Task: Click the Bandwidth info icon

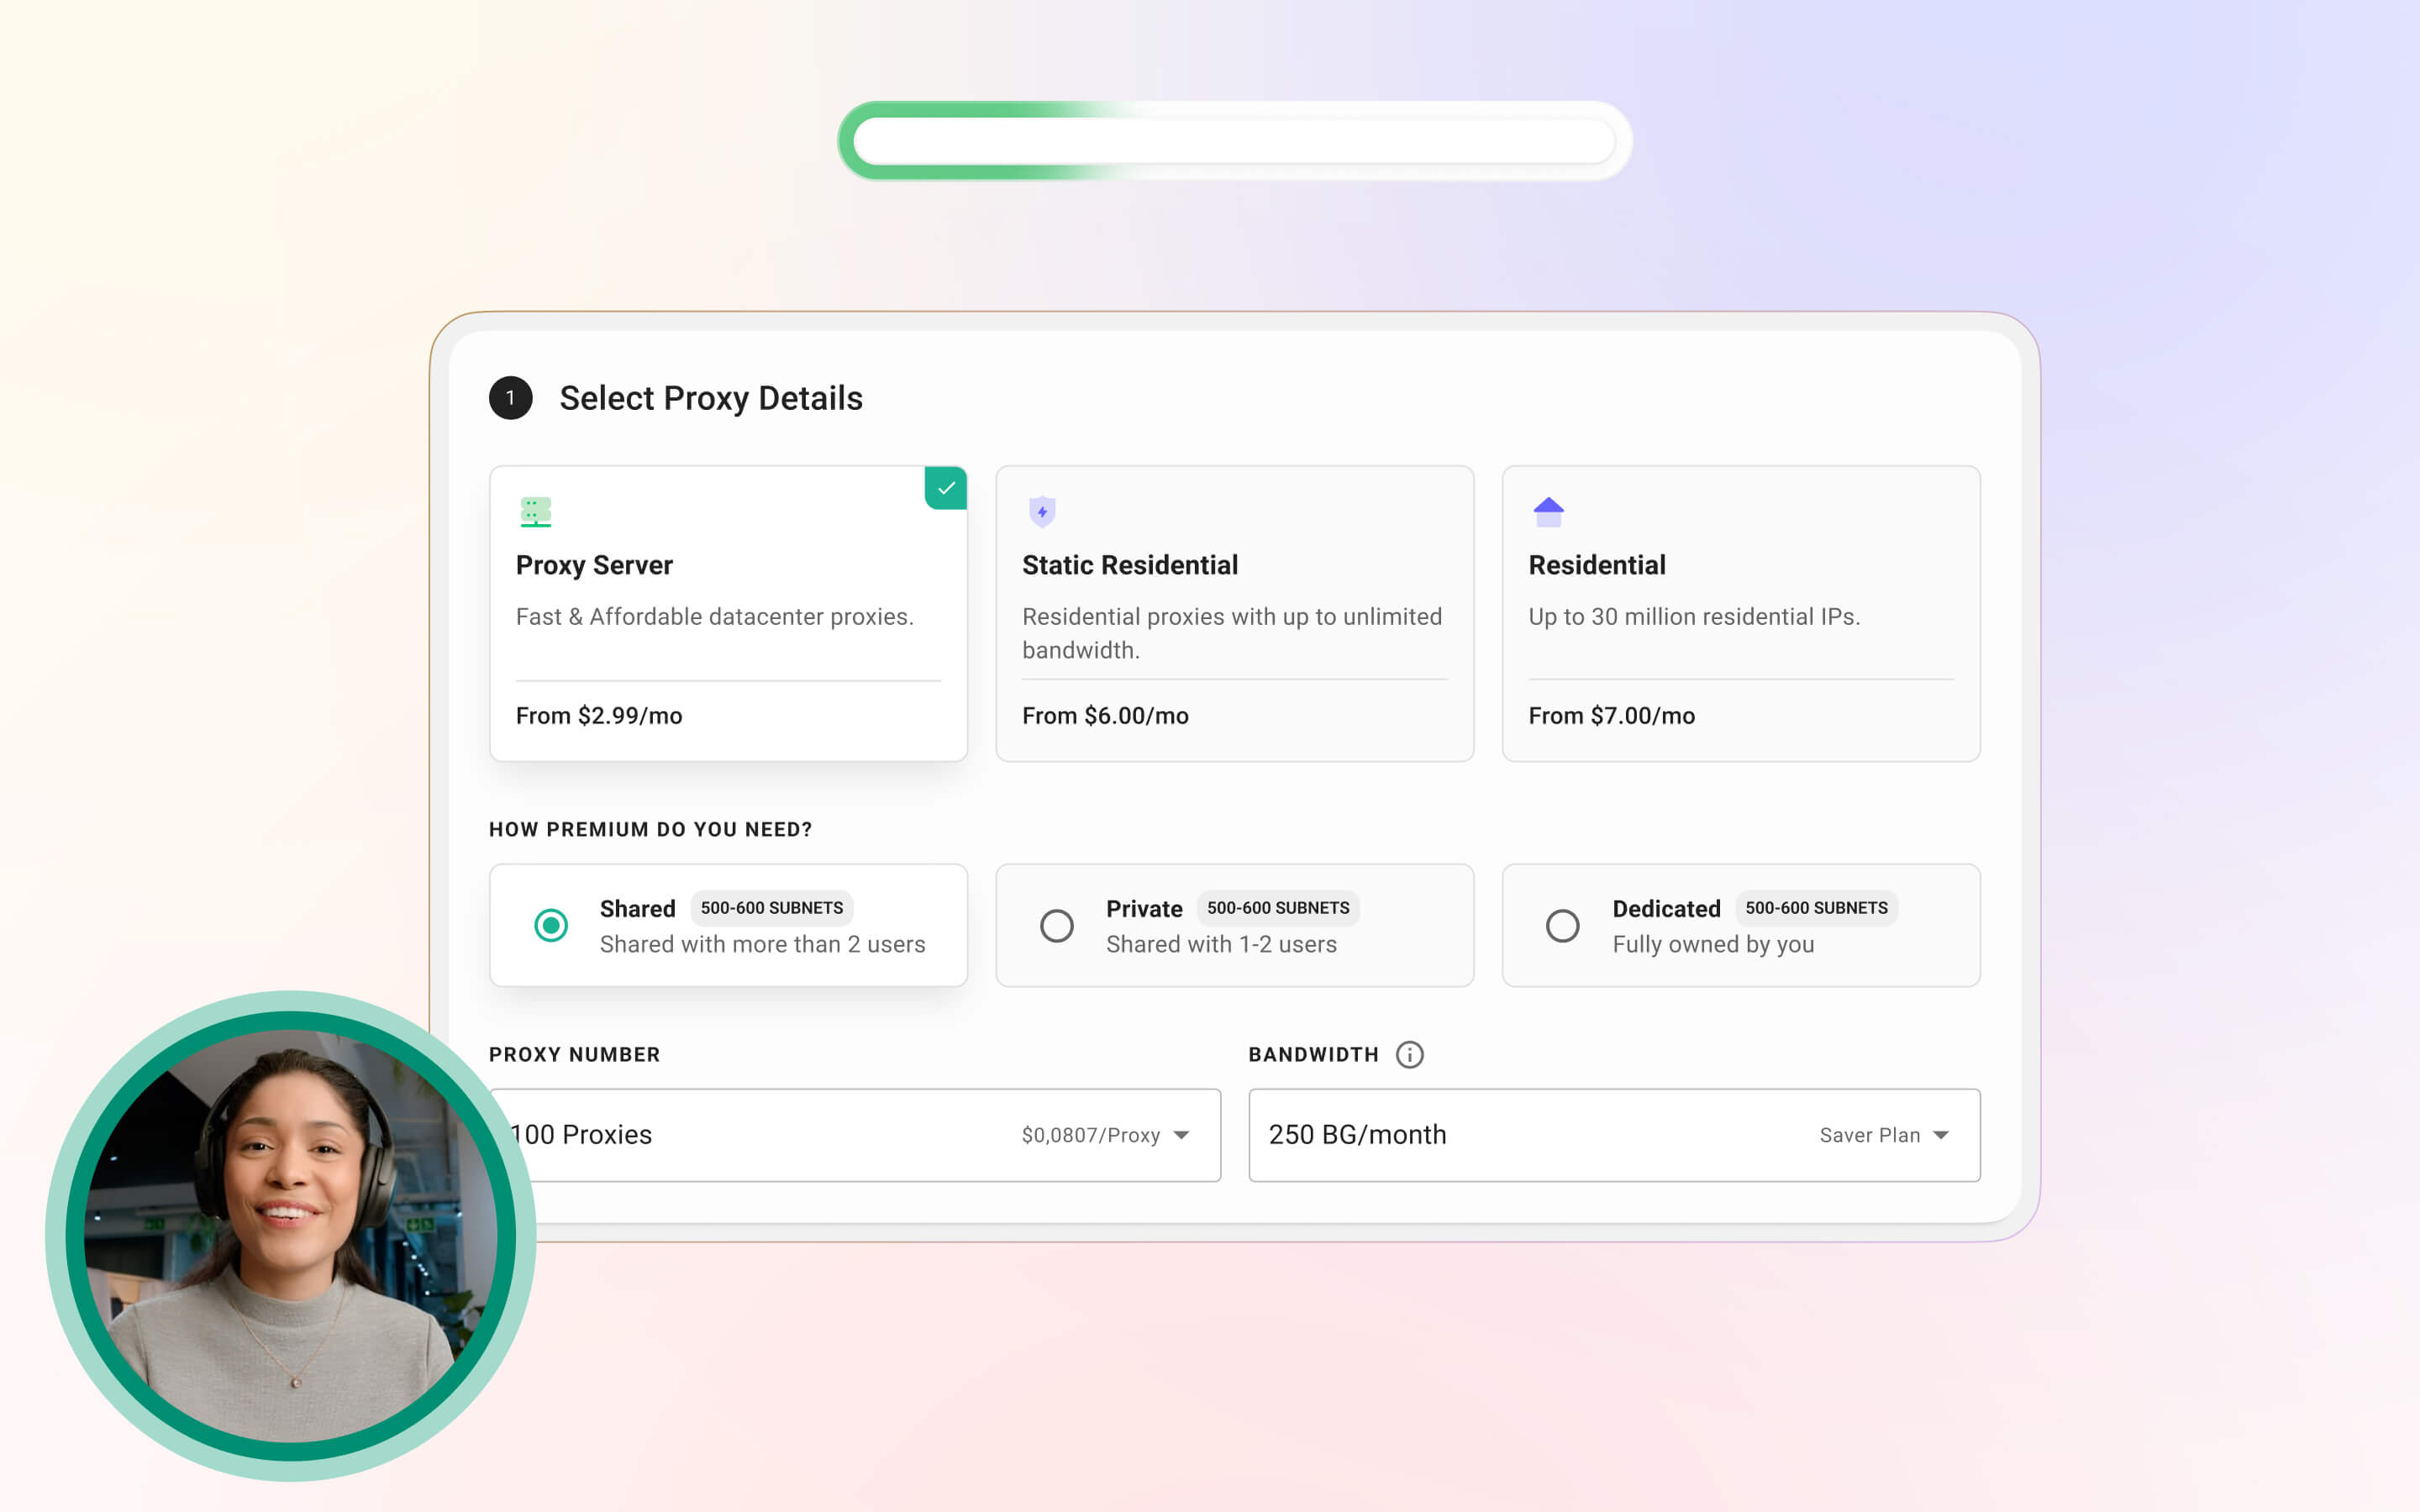Action: pos(1409,1054)
